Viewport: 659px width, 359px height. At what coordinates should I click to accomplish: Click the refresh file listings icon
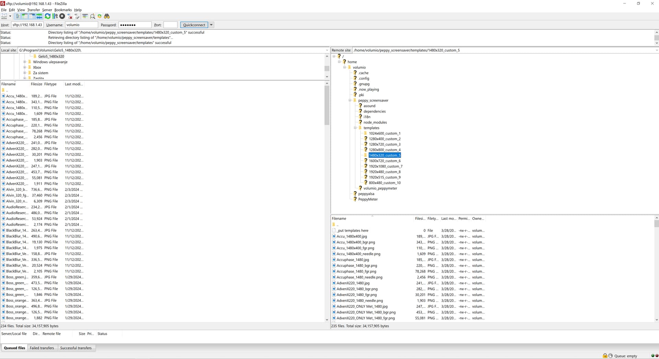[x=47, y=16]
